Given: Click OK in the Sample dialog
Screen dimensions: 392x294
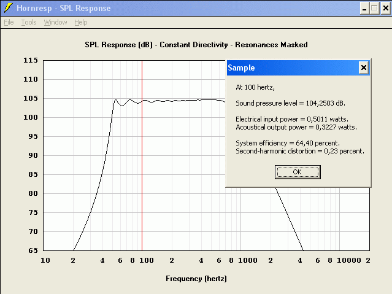Looking at the screenshot, I should pos(298,172).
